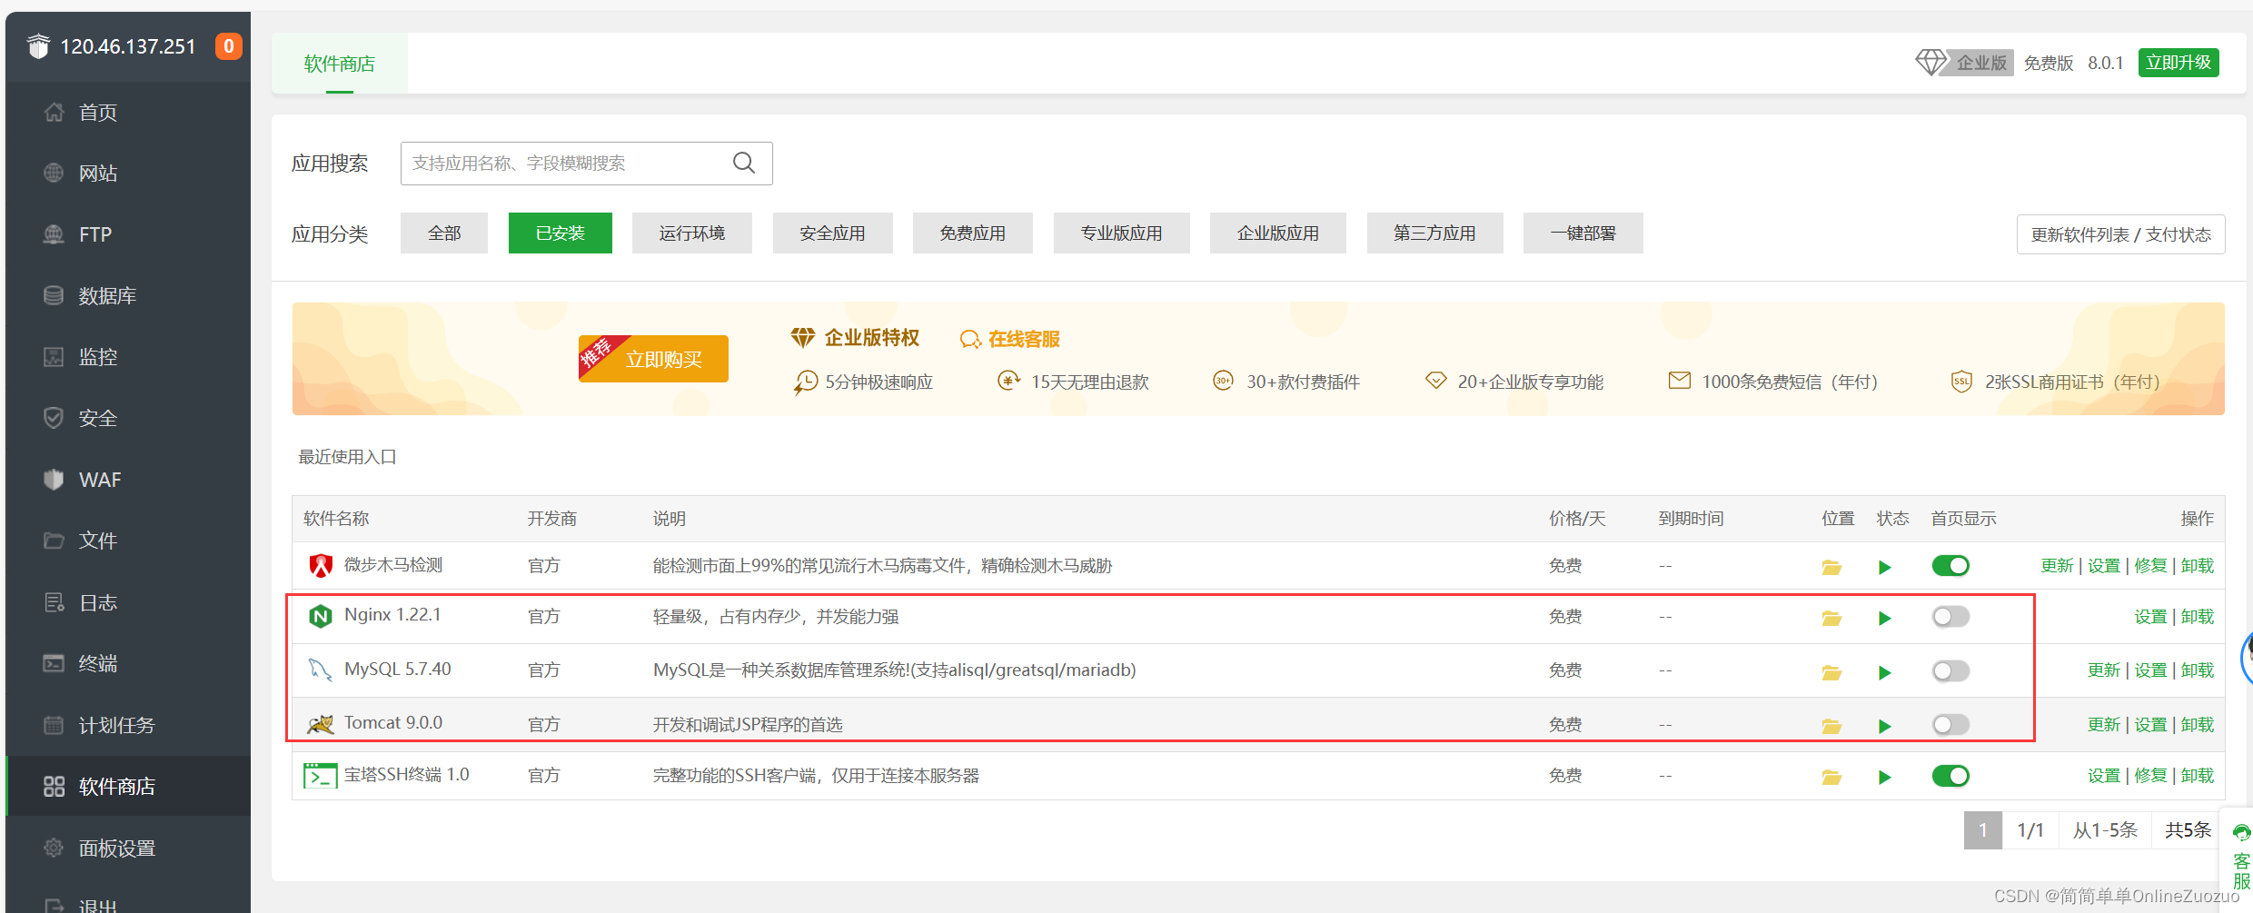
Task: Click the 微步木马检测 shield icon
Action: point(321,566)
